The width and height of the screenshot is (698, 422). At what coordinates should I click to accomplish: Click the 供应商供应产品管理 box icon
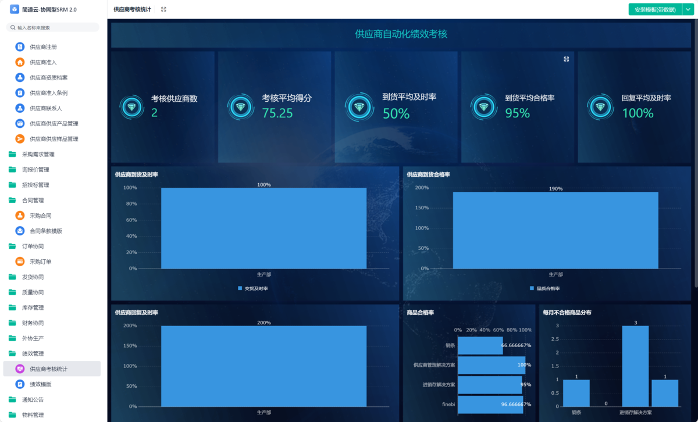(x=20, y=124)
